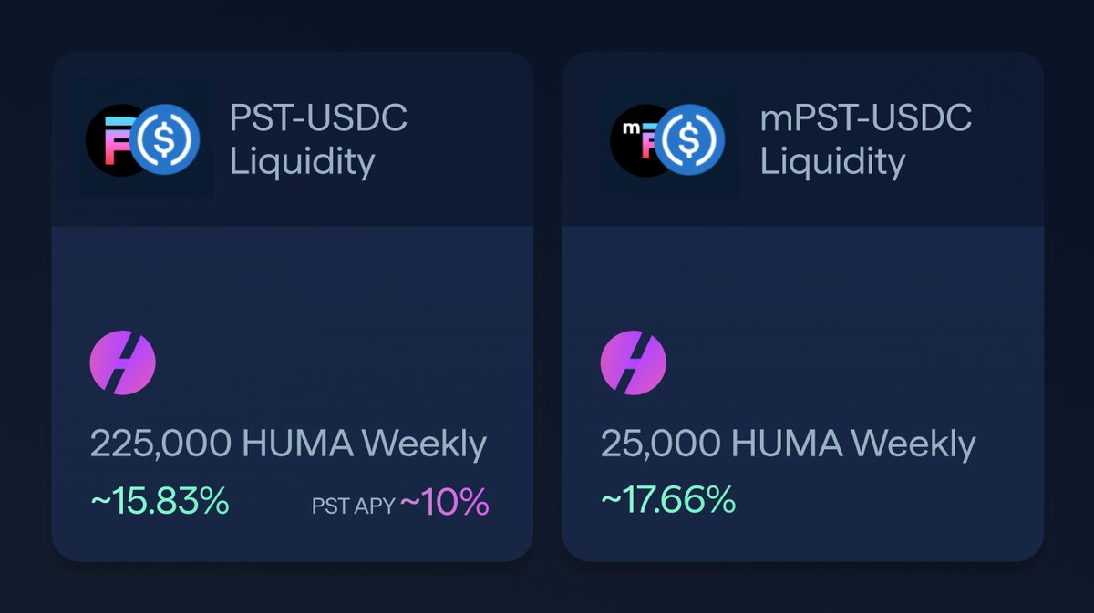Click the ~15.83% yield value

point(160,501)
